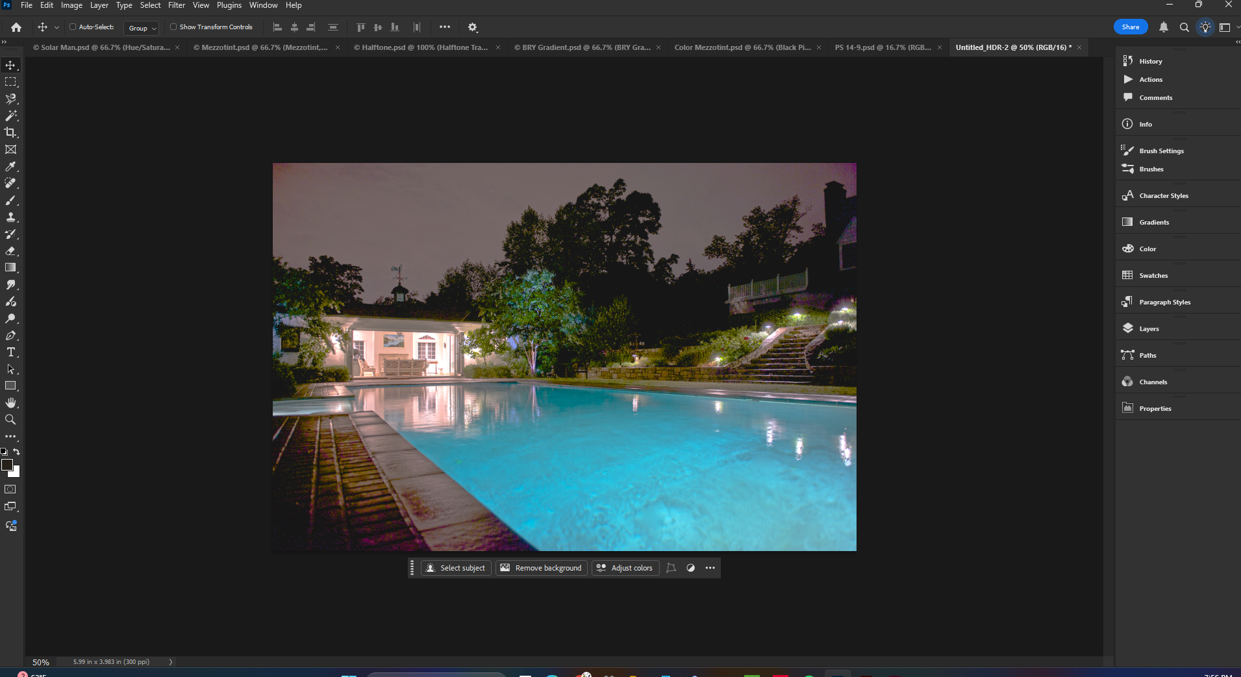Open the Brushes panel
The height and width of the screenshot is (677, 1241).
click(x=1151, y=169)
